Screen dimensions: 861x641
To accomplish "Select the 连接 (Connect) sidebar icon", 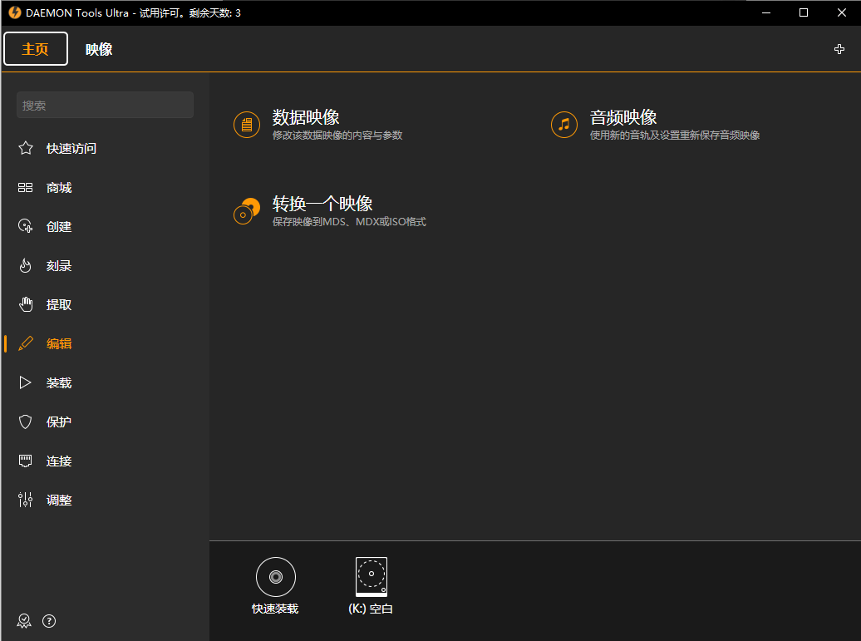I will pos(58,460).
